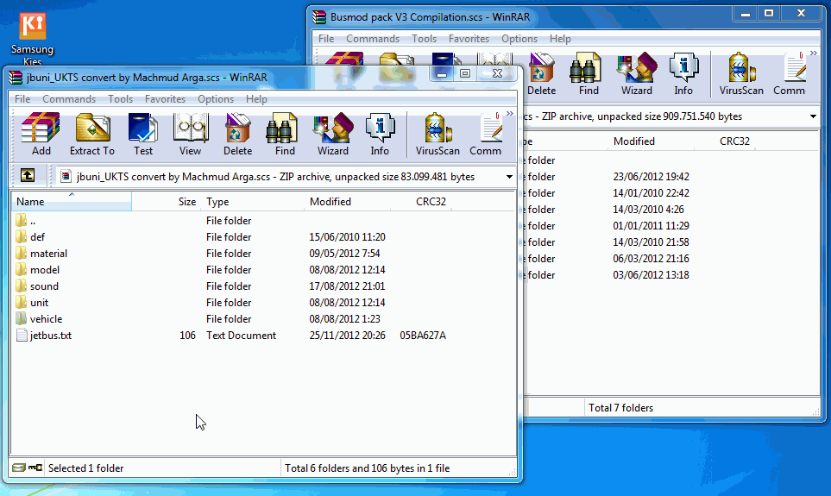
Task: Sort by Size column header
Action: 166,201
